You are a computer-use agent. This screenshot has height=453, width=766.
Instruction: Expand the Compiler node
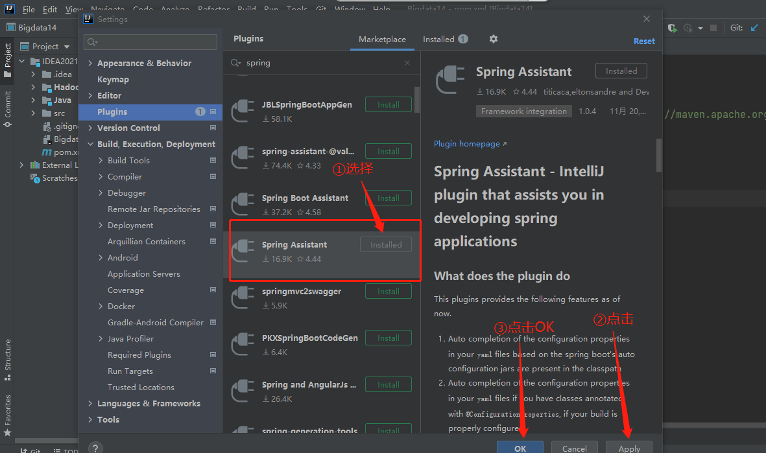coord(101,177)
